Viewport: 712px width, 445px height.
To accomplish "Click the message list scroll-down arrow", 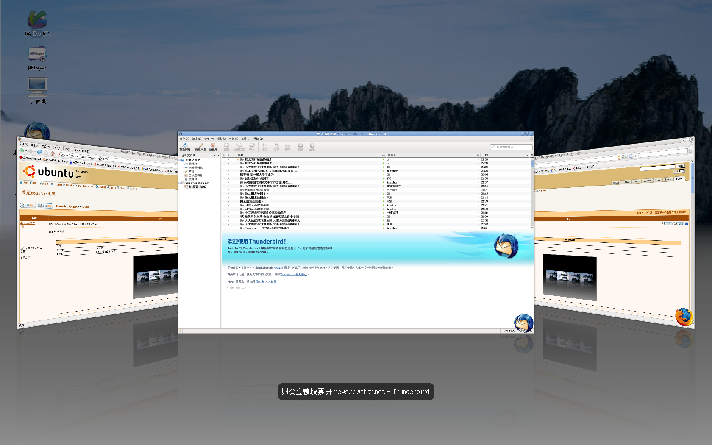I will [x=532, y=228].
